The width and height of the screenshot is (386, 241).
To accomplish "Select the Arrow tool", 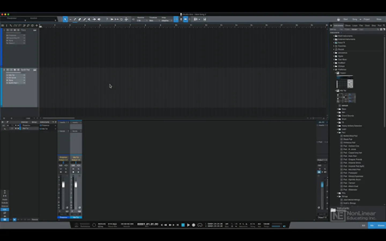I will point(65,19).
